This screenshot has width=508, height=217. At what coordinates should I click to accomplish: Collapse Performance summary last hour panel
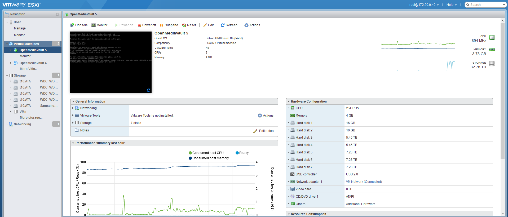pos(73,143)
